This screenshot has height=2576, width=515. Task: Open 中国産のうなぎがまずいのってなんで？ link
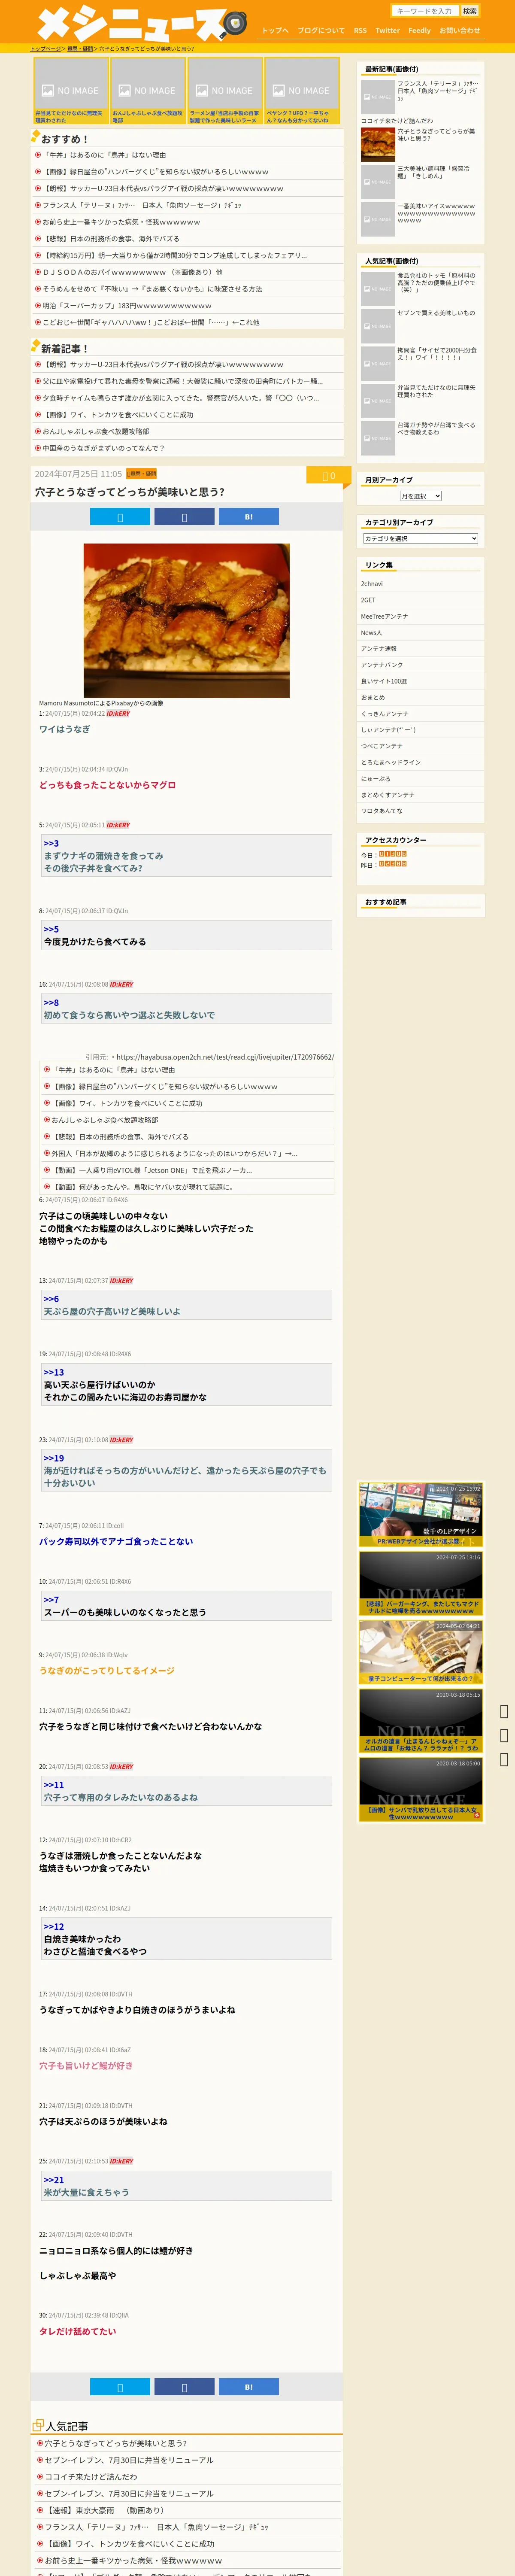click(x=103, y=448)
